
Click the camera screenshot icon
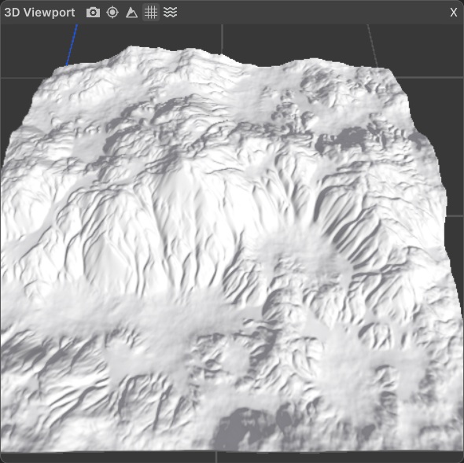[93, 13]
